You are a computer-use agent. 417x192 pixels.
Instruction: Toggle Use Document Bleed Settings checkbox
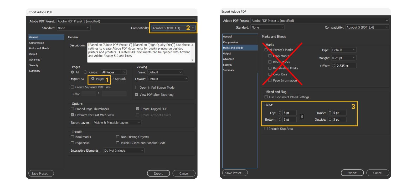(266, 97)
